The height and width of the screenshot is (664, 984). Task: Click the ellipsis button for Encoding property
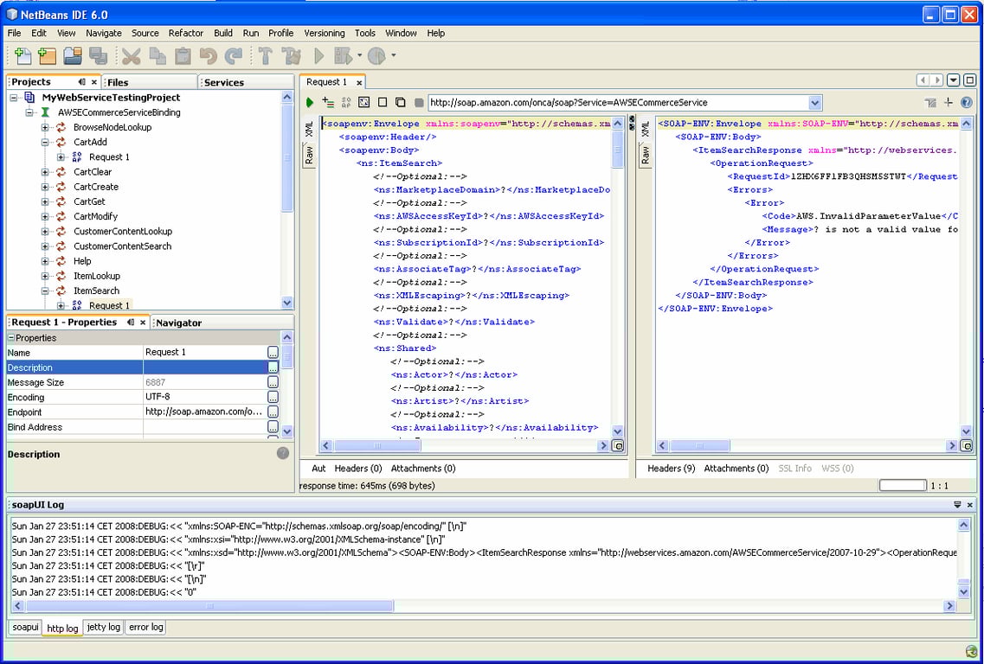point(273,397)
